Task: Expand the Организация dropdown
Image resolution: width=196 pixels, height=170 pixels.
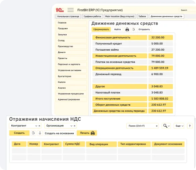Action: 71,126
